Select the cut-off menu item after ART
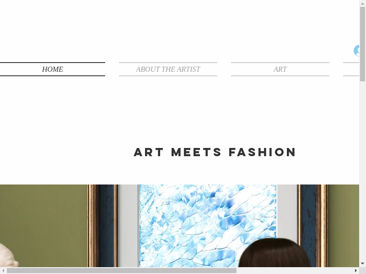The width and height of the screenshot is (366, 274). click(x=351, y=69)
